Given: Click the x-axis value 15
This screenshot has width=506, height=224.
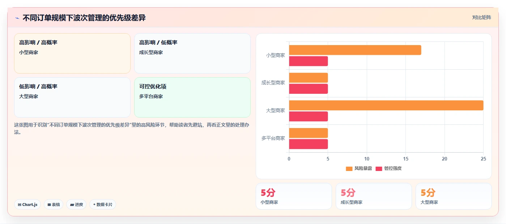Looking at the screenshot, I should [405, 159].
